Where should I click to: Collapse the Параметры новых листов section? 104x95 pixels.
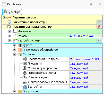pyautogui.click(x=4, y=27)
